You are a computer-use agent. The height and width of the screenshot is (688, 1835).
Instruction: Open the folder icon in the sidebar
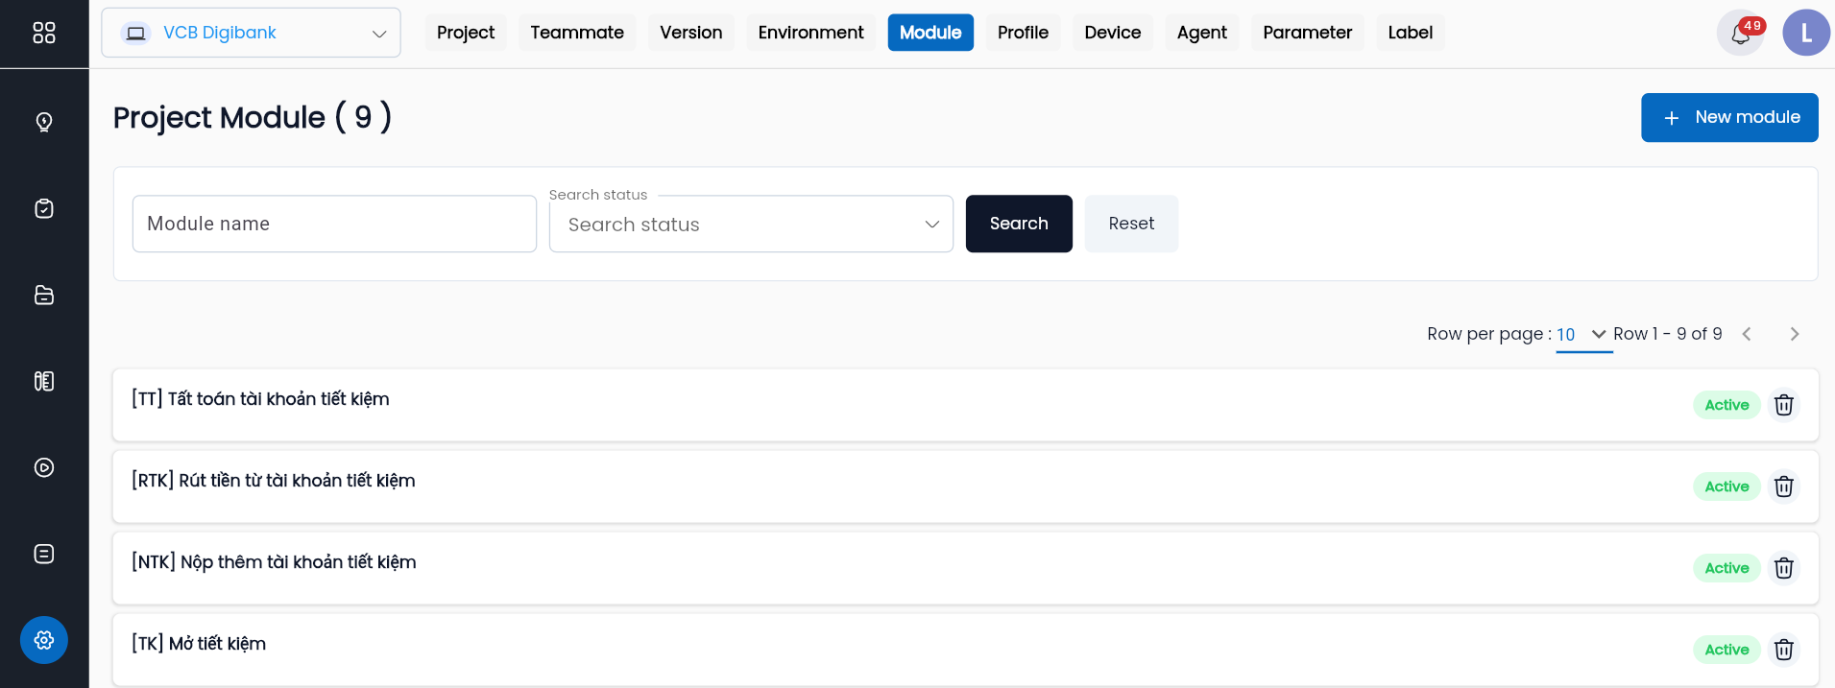(x=44, y=295)
